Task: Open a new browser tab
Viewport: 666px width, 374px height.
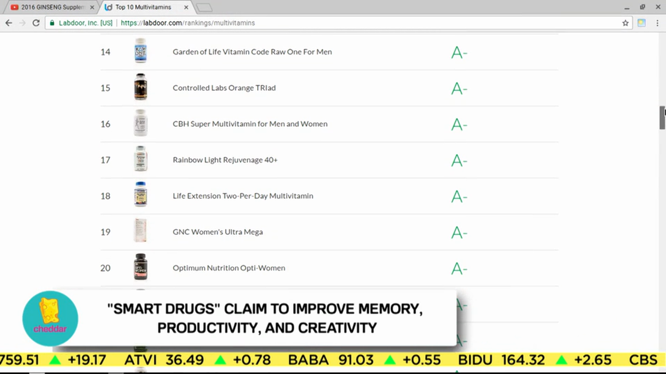Action: tap(204, 7)
